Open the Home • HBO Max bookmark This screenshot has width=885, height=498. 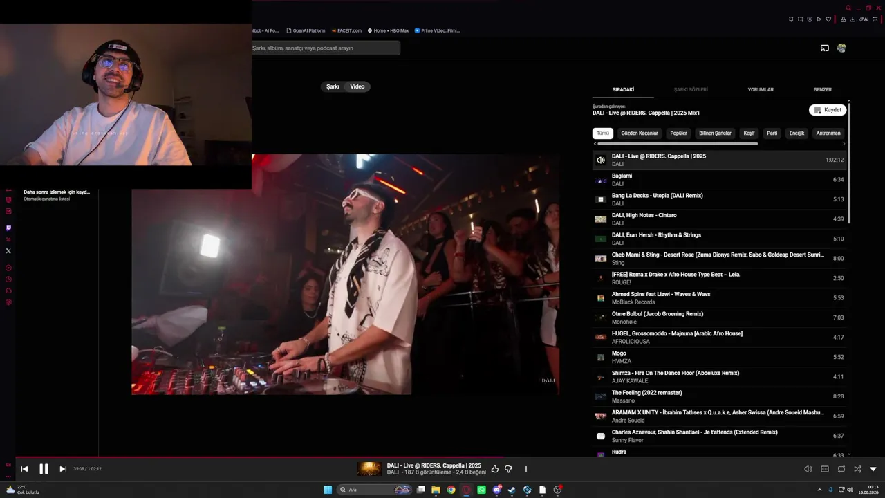coord(389,30)
